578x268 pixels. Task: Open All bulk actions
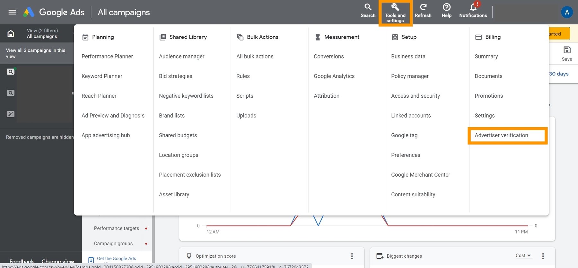[255, 57]
